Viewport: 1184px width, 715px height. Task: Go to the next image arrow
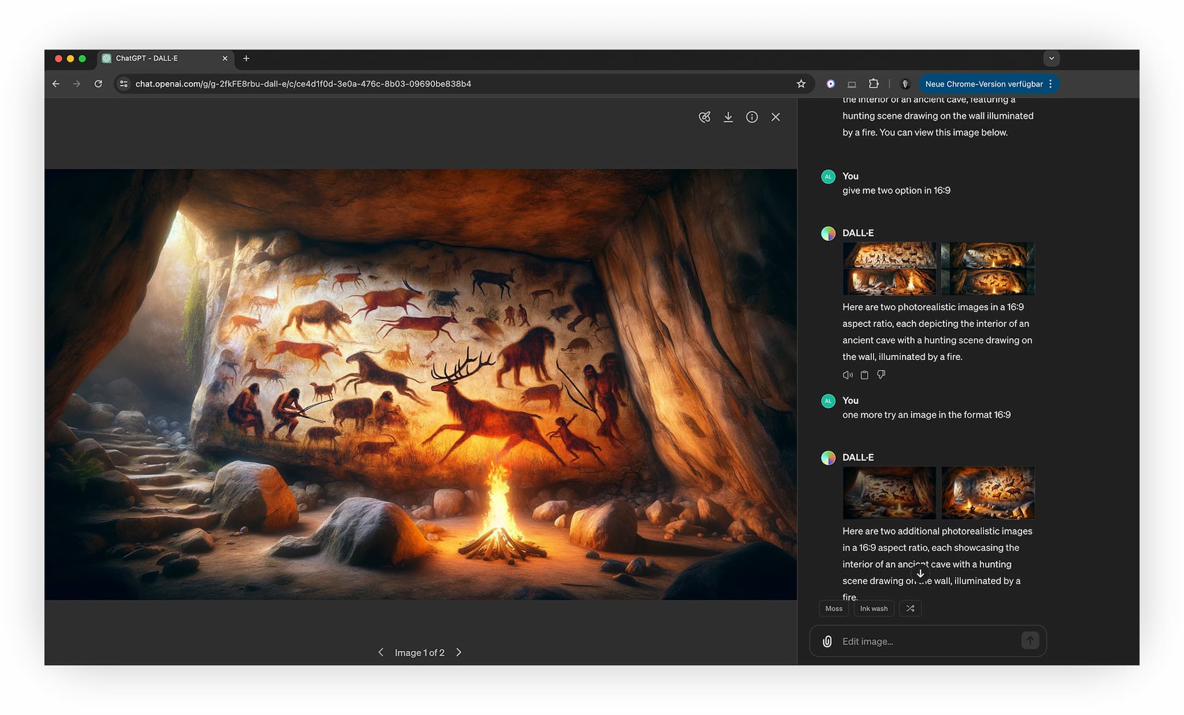point(459,652)
